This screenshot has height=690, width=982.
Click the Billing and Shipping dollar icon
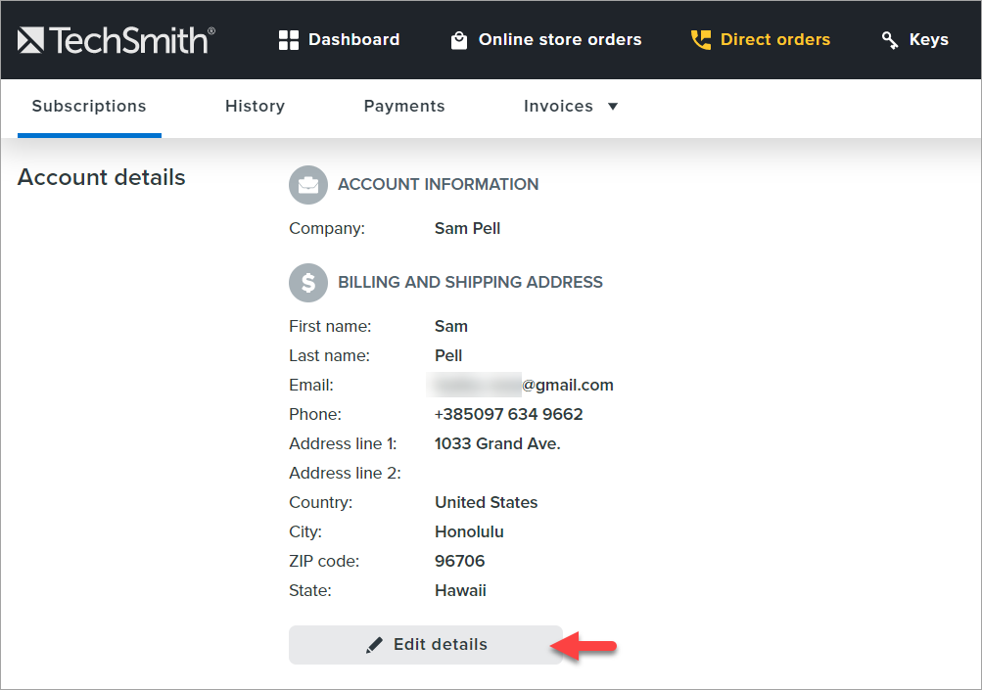pyautogui.click(x=307, y=282)
